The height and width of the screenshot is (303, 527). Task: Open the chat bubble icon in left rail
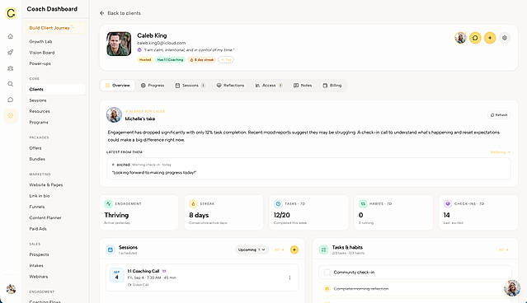tap(11, 100)
